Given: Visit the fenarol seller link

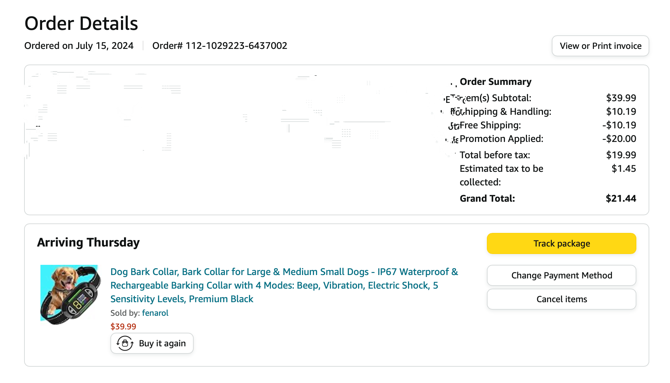Looking at the screenshot, I should [x=155, y=313].
